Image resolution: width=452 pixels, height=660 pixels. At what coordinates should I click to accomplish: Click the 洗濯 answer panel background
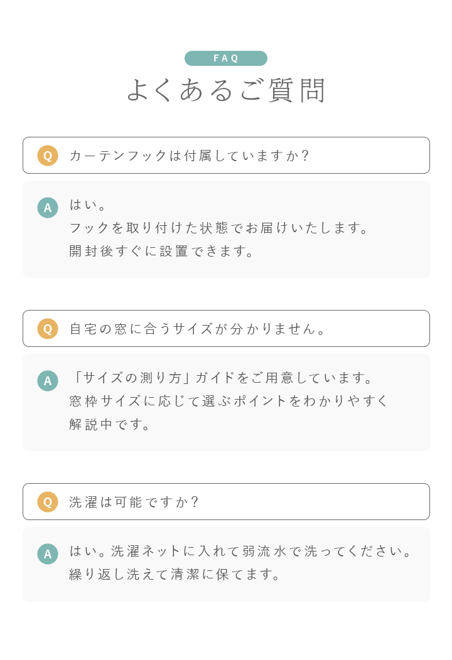[226, 565]
